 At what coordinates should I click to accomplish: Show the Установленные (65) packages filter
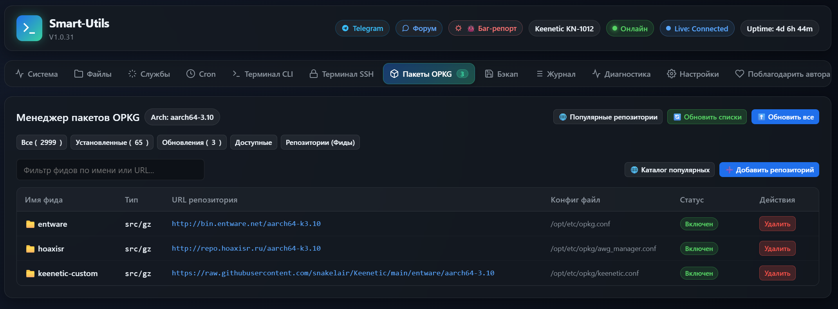point(112,142)
